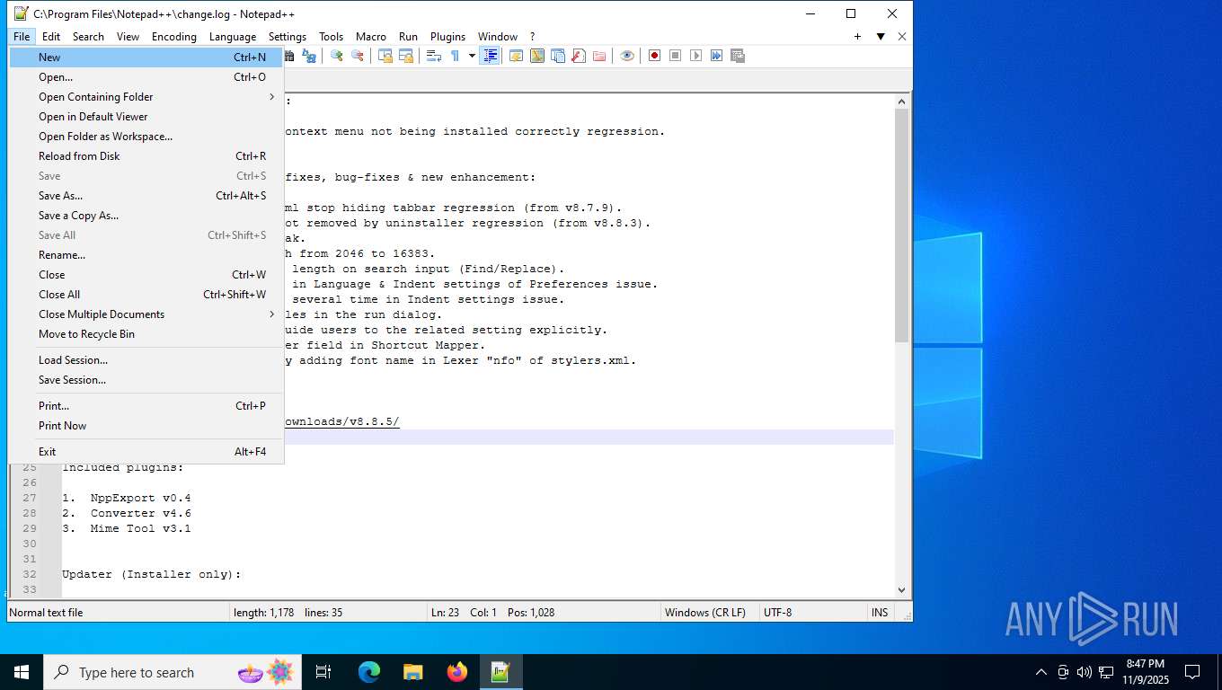Open the Document List panel icon
1222x690 pixels.
click(x=558, y=56)
